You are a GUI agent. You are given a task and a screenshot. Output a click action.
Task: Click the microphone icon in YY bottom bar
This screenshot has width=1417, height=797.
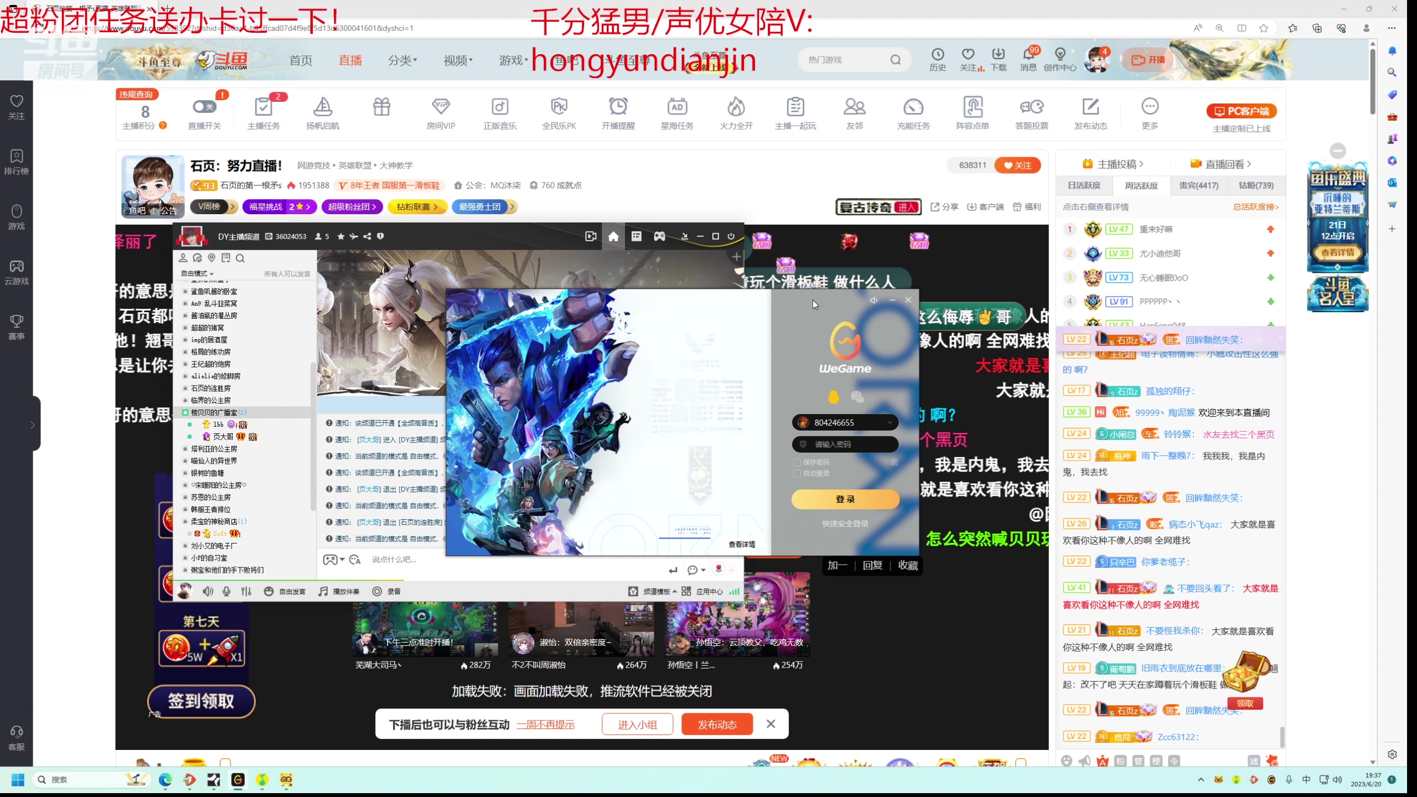click(226, 591)
